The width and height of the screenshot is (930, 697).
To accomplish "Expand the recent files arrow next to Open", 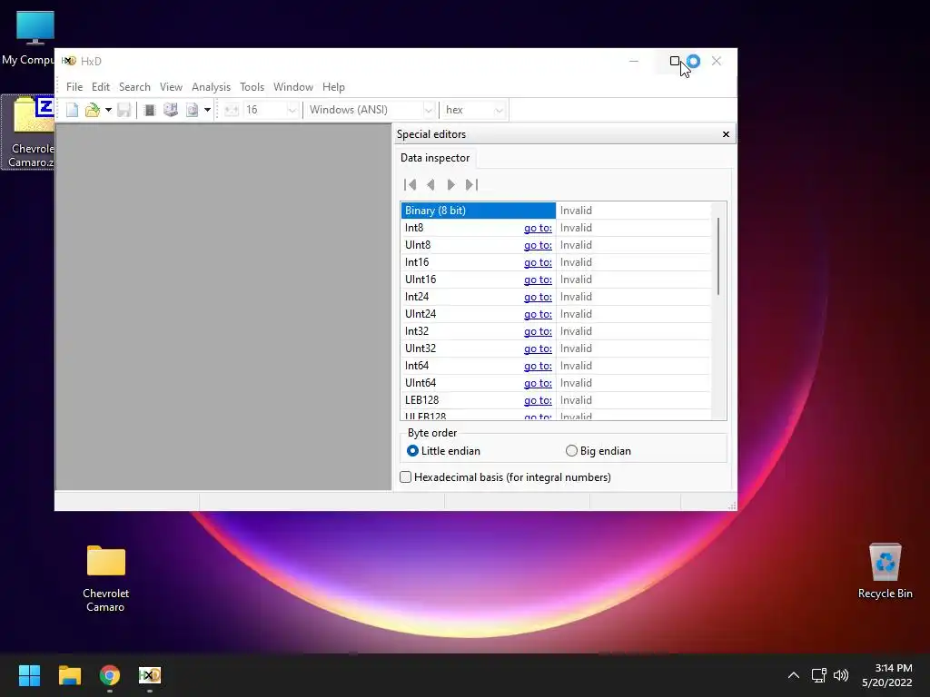I will (108, 110).
